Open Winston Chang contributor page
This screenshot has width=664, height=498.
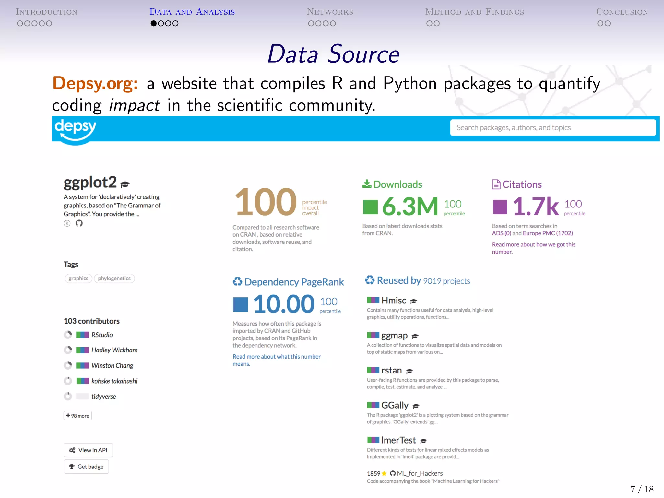(x=112, y=366)
